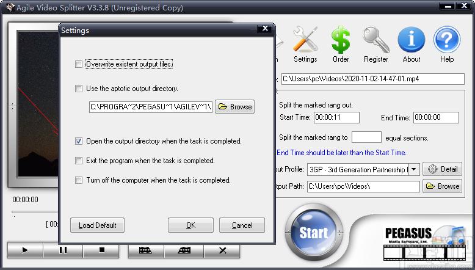The image size is (475, 270).
Task: Toggle Use the aptotic output directory
Action: coord(79,89)
